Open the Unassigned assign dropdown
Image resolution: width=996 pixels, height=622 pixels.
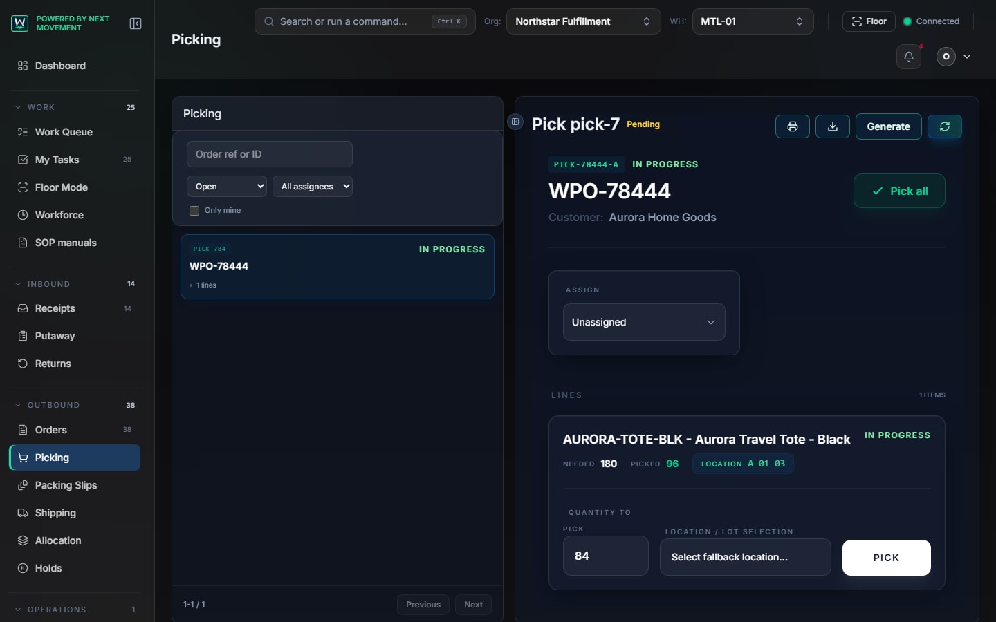coord(644,322)
